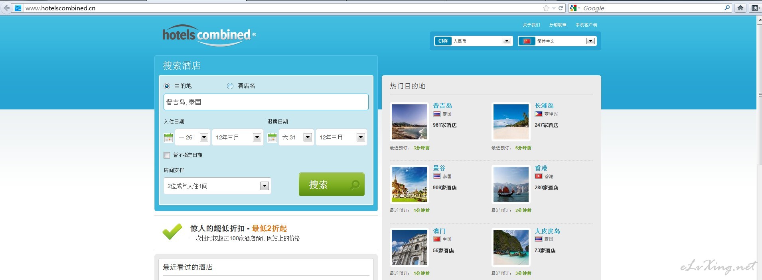Open the 分销联盟 link
This screenshot has height=280, width=762.
pos(558,25)
